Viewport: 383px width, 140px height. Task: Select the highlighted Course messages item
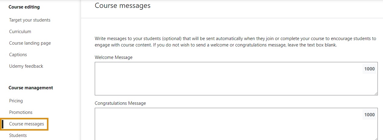pos(27,124)
